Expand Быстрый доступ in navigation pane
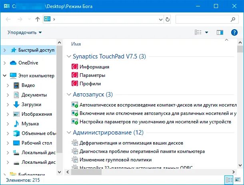The image size is (244, 185). tap(5, 50)
